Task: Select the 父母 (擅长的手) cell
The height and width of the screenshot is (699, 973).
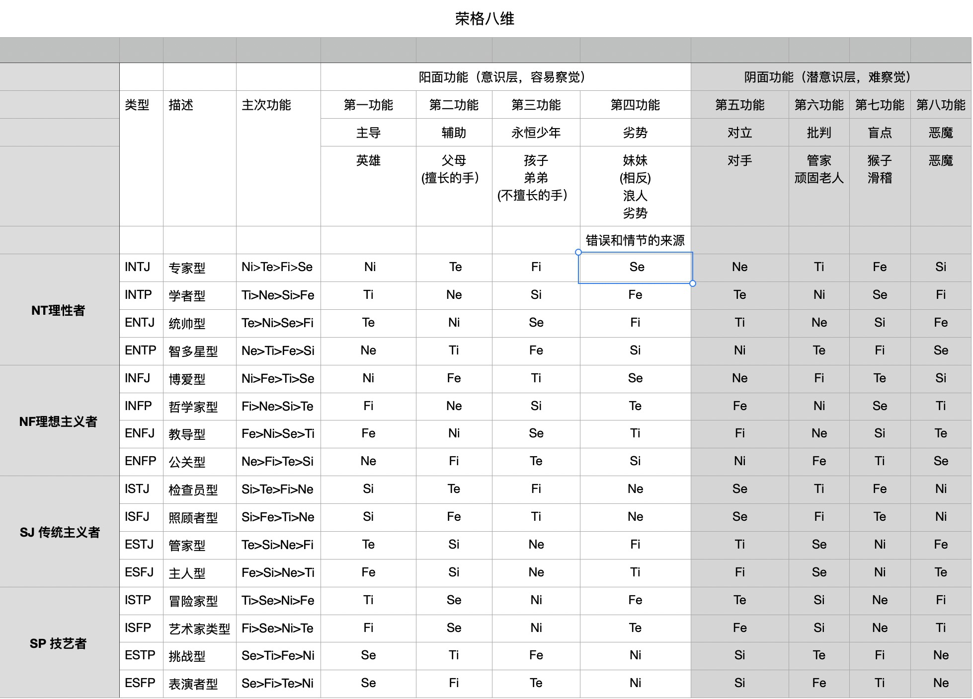Action: [x=454, y=186]
